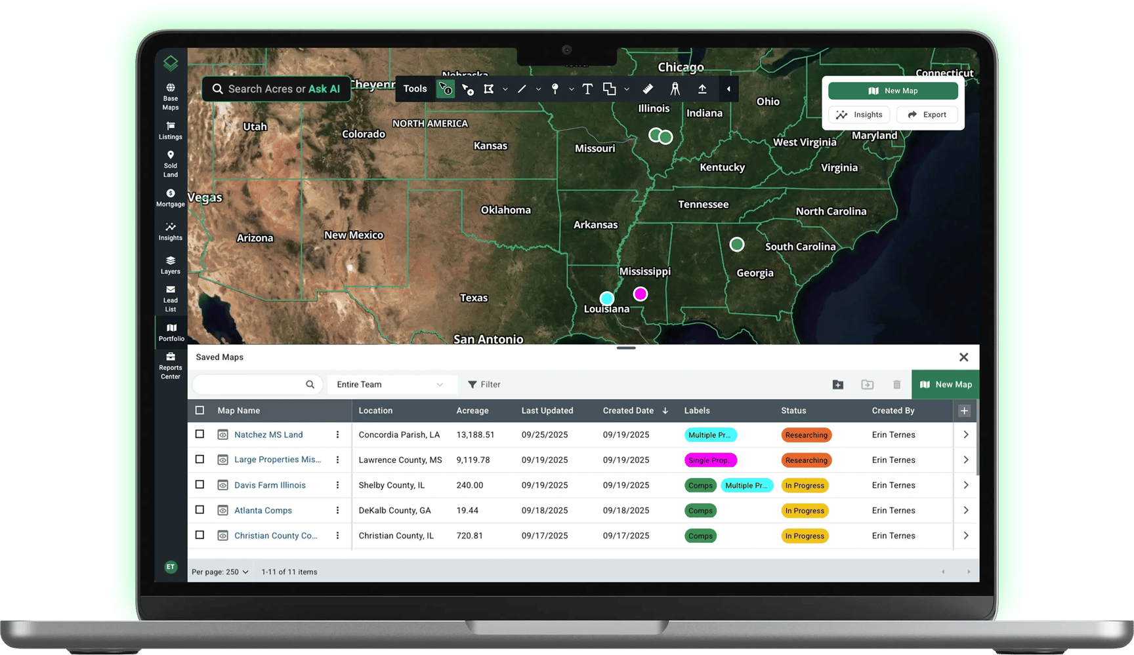1134x655 pixels.
Task: Expand the polygon tool dropdown chevron
Action: tap(505, 89)
